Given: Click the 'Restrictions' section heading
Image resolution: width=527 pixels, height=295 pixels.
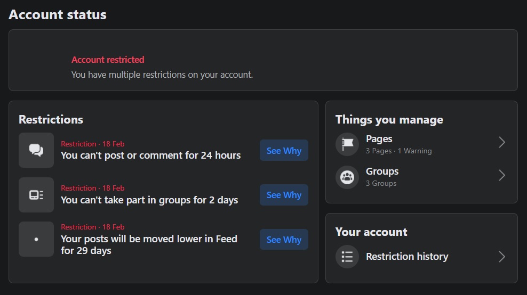Looking at the screenshot, I should tap(51, 120).
